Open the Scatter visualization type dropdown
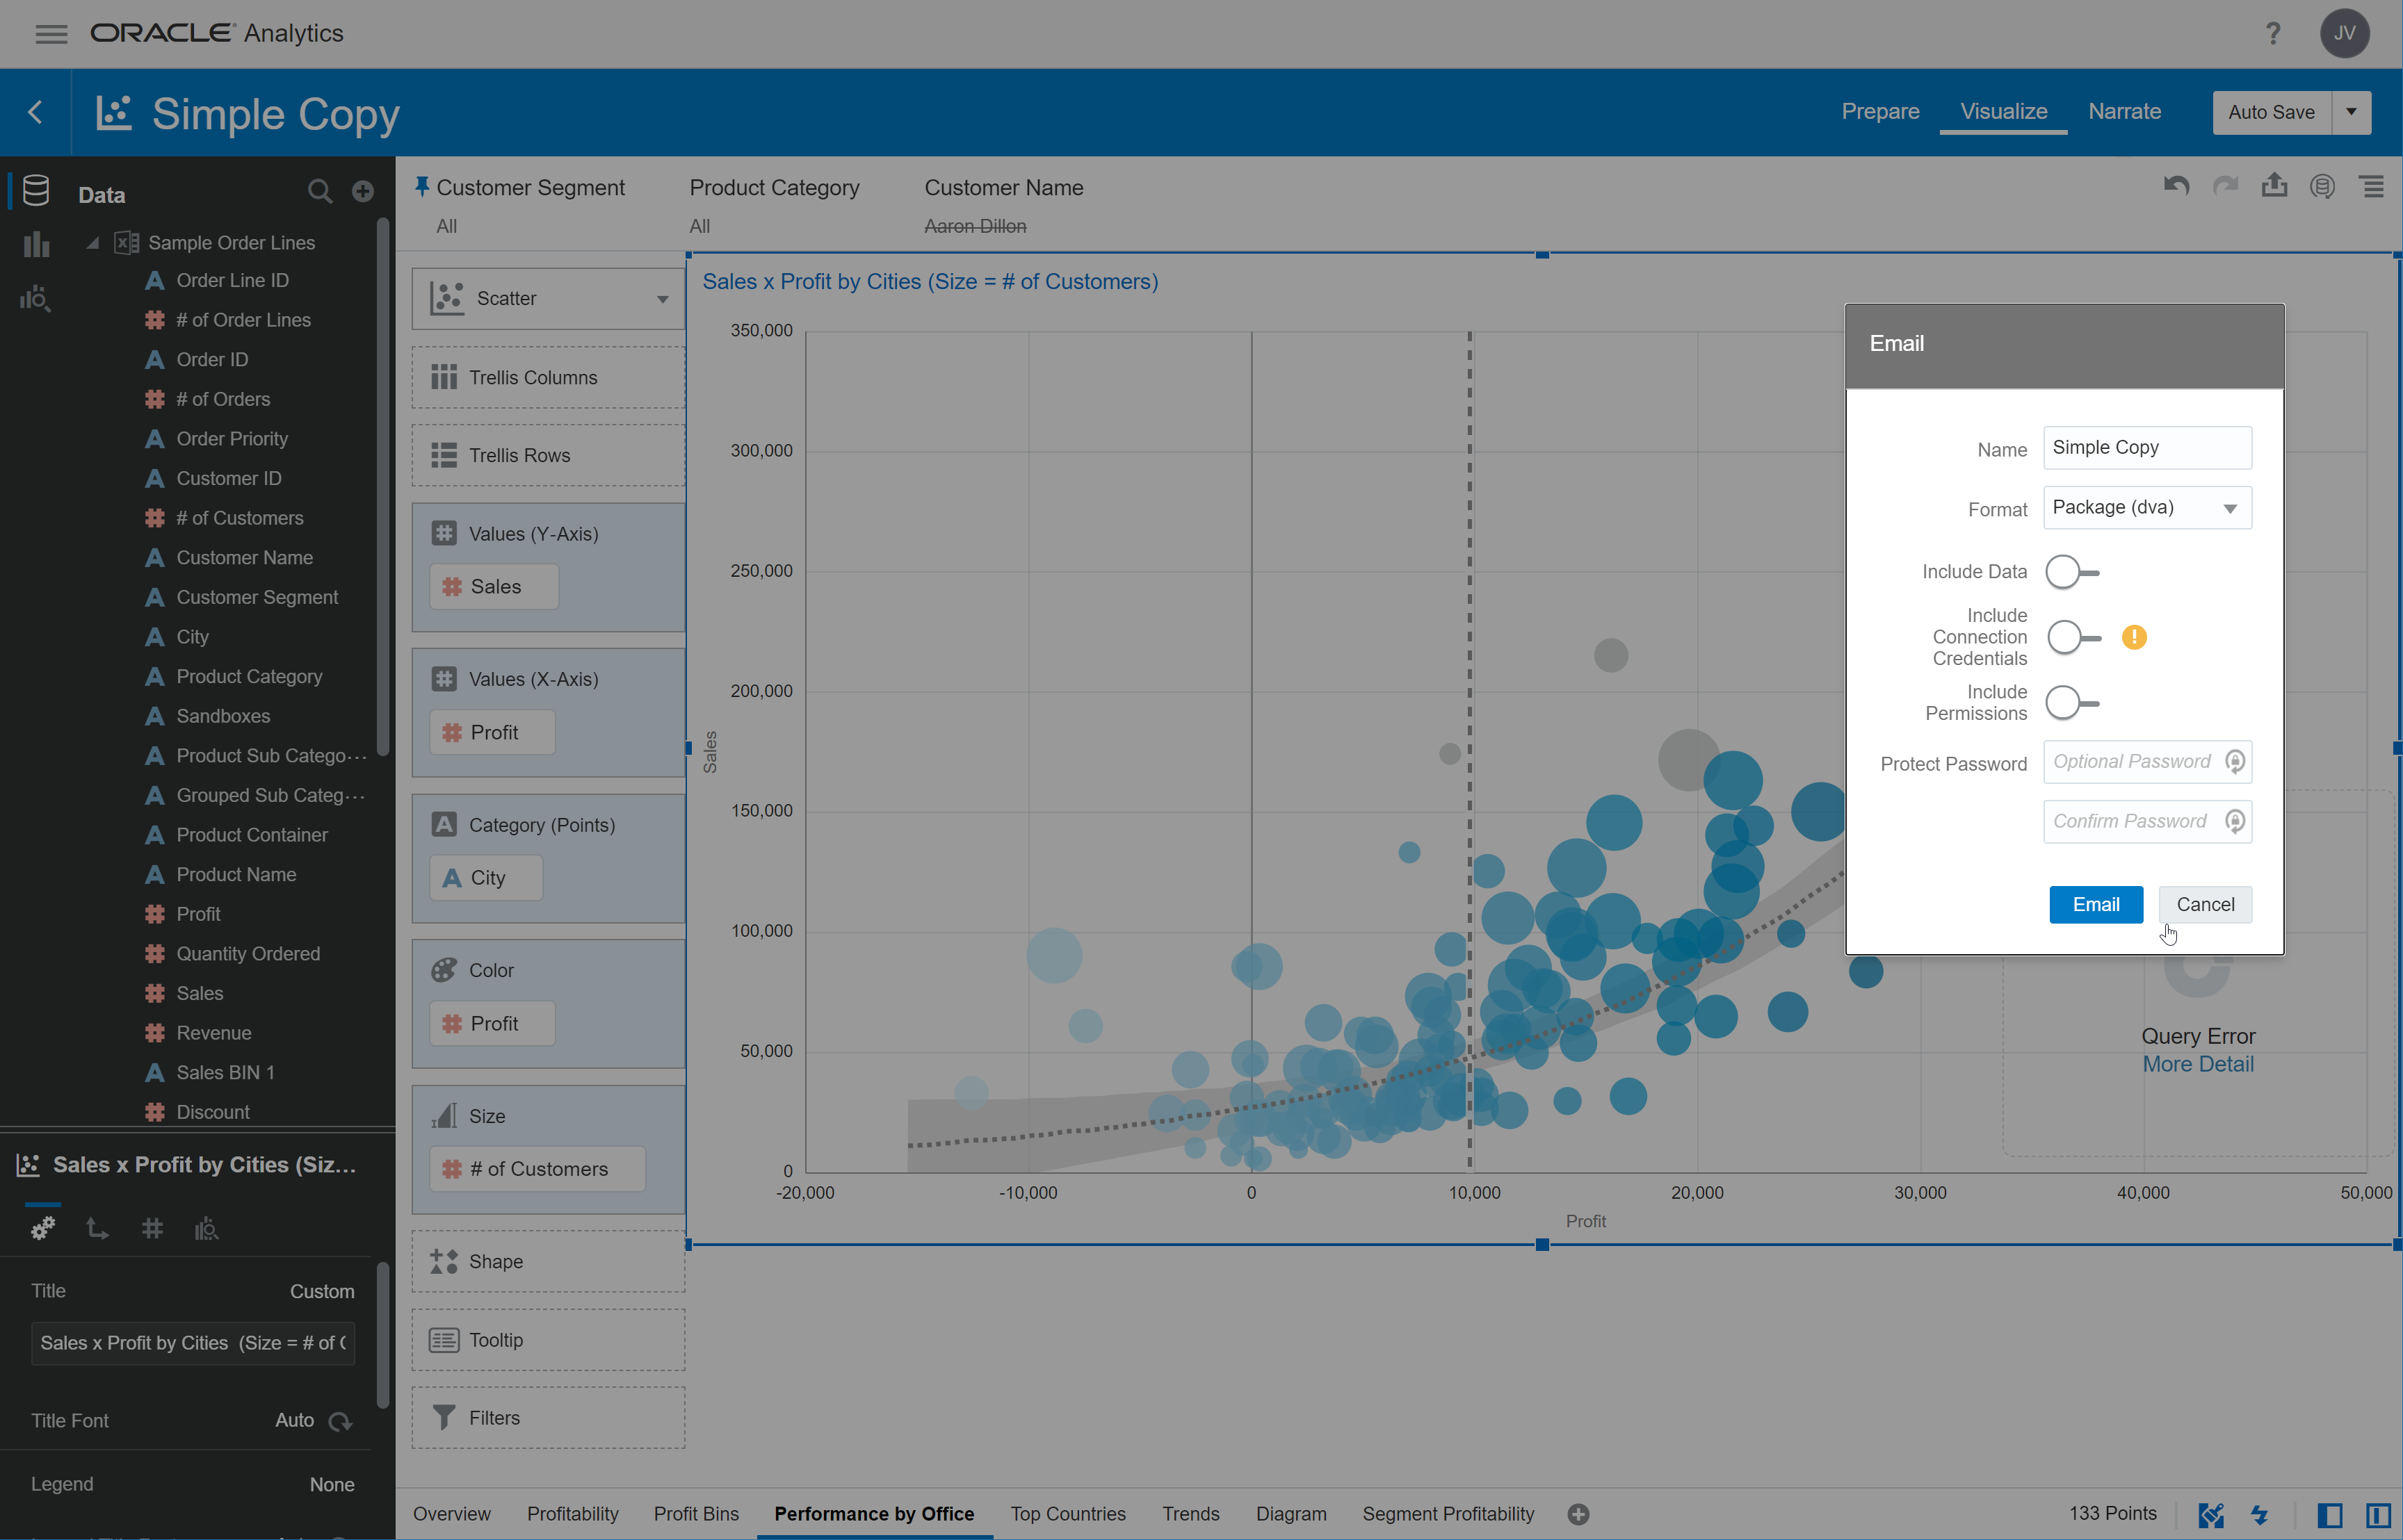 (548, 298)
